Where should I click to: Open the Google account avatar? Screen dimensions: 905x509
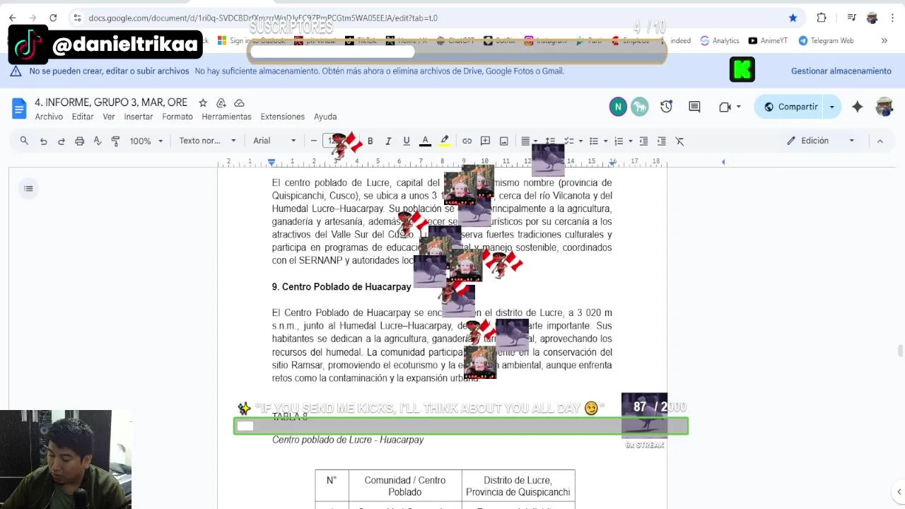(884, 107)
